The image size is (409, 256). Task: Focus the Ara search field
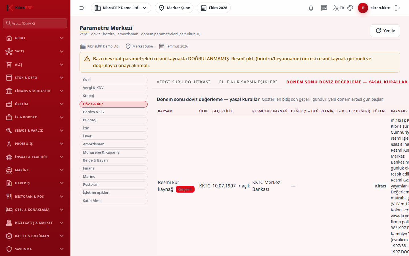click(x=35, y=23)
